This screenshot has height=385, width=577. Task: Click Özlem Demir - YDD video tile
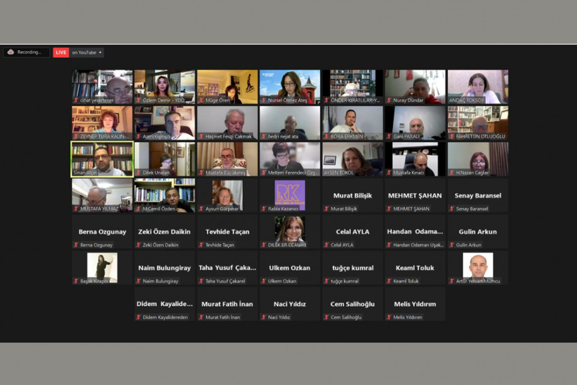(x=164, y=87)
